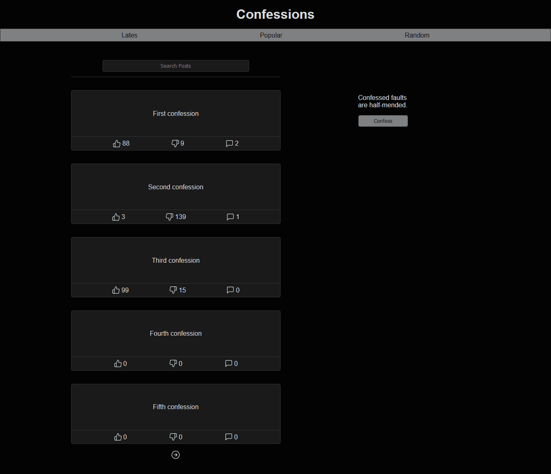
Task: Like the Fourth confession
Action: pos(118,363)
